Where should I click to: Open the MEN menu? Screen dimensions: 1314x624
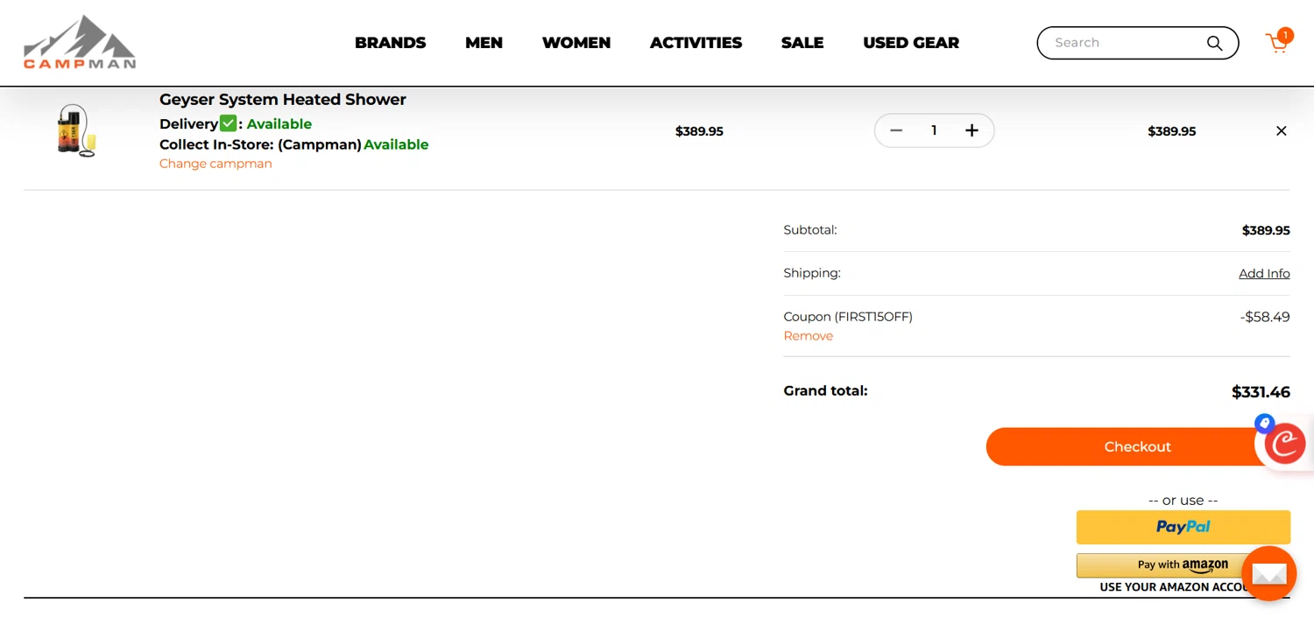(x=484, y=43)
